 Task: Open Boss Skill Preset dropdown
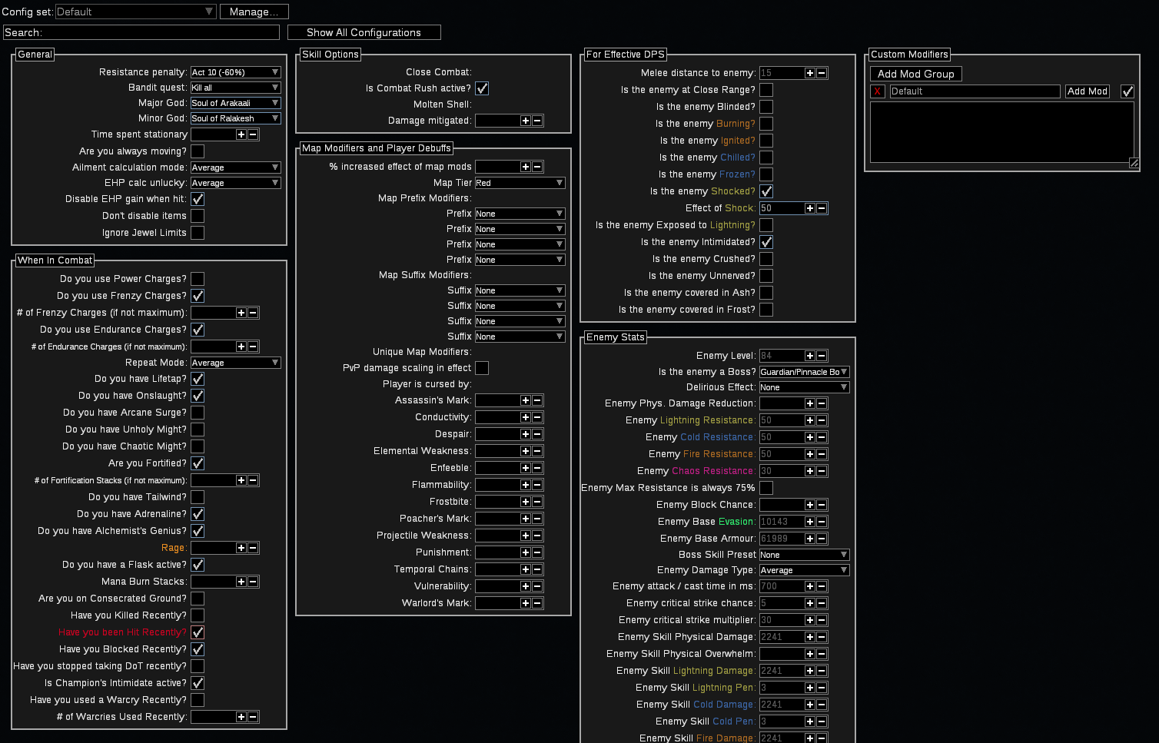coord(805,555)
